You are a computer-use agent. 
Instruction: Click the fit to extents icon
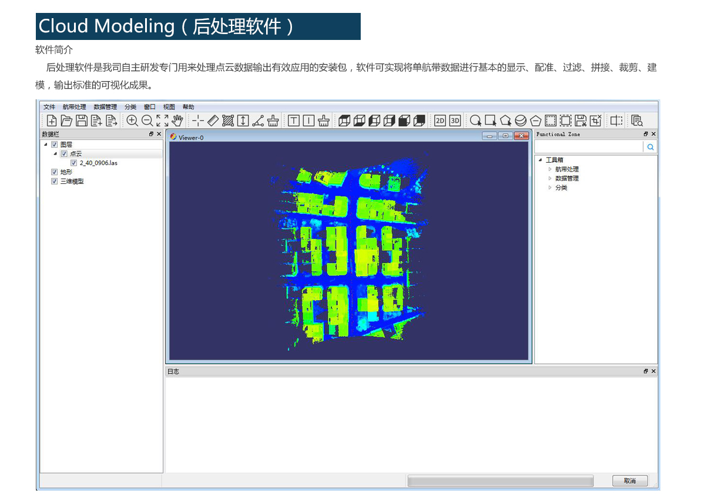[x=163, y=121]
